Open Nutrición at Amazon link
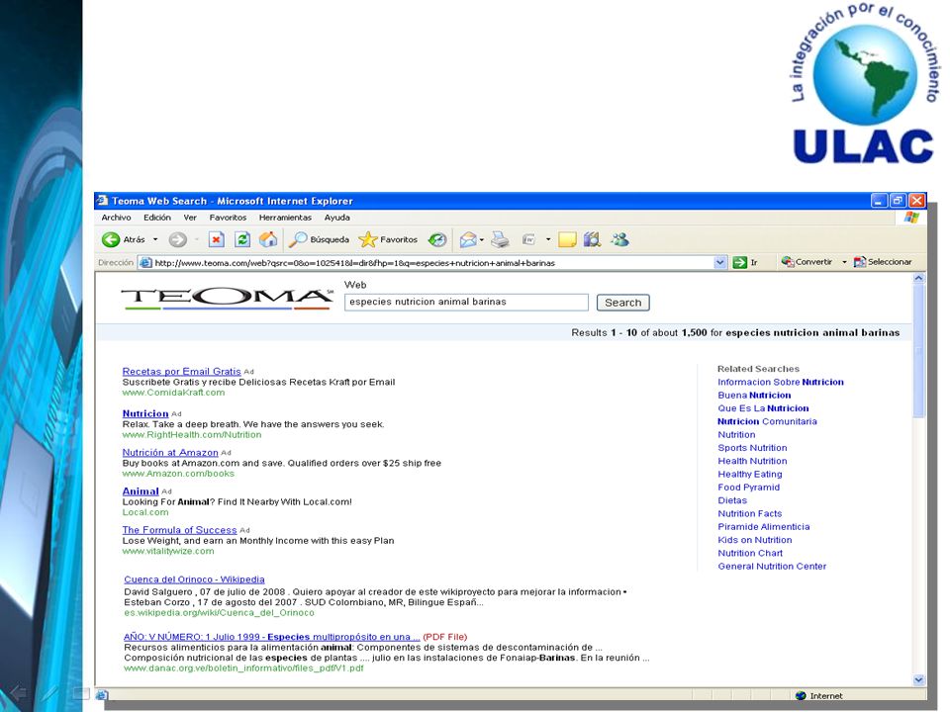 tap(170, 452)
